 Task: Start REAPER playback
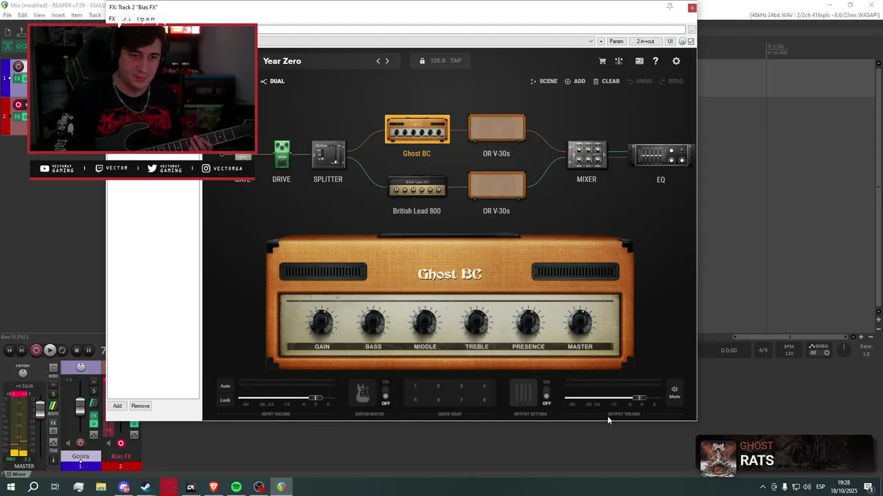[x=50, y=351]
